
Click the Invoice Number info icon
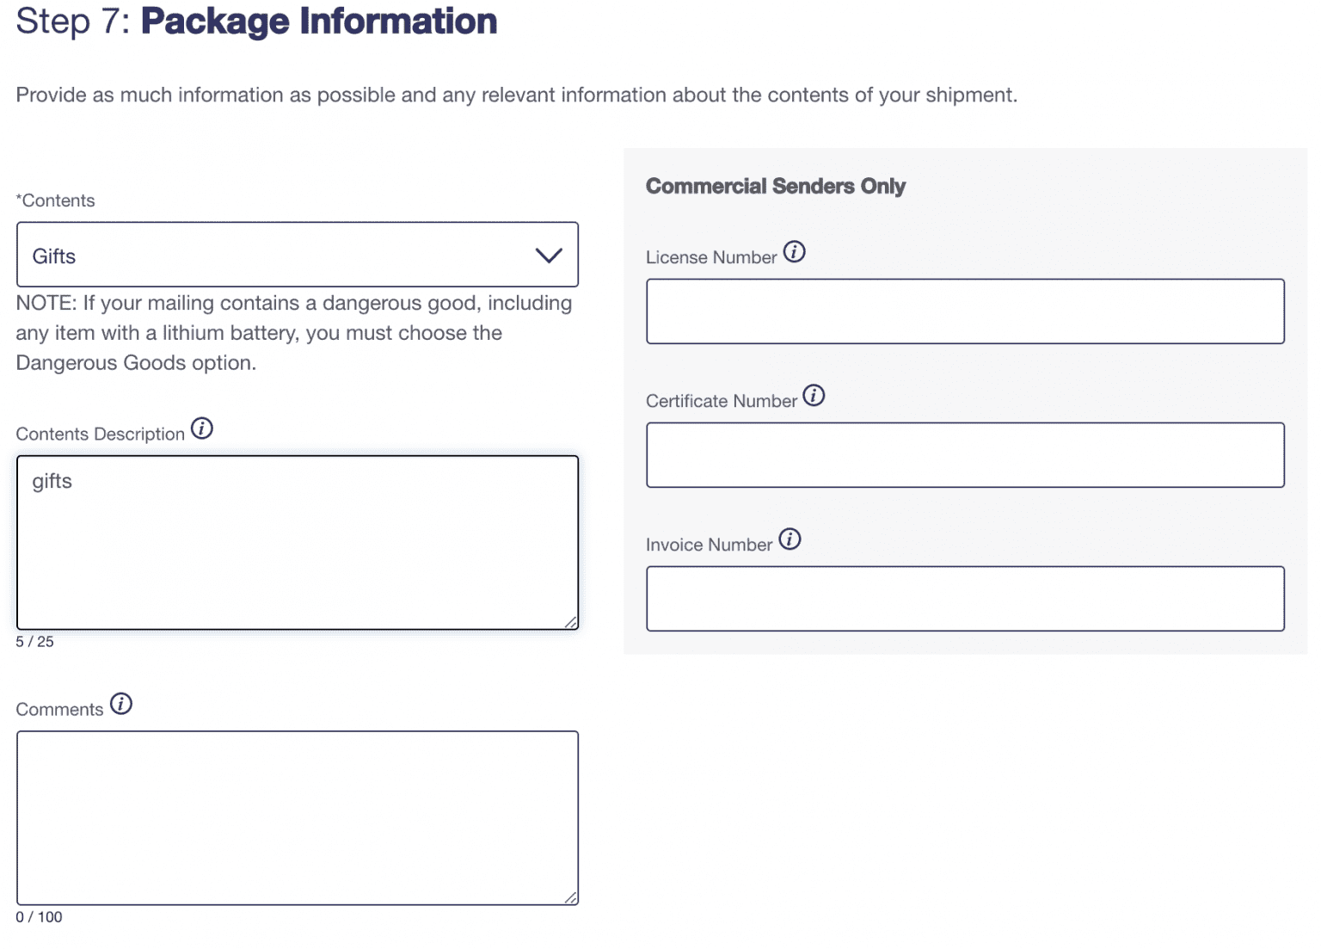(790, 539)
